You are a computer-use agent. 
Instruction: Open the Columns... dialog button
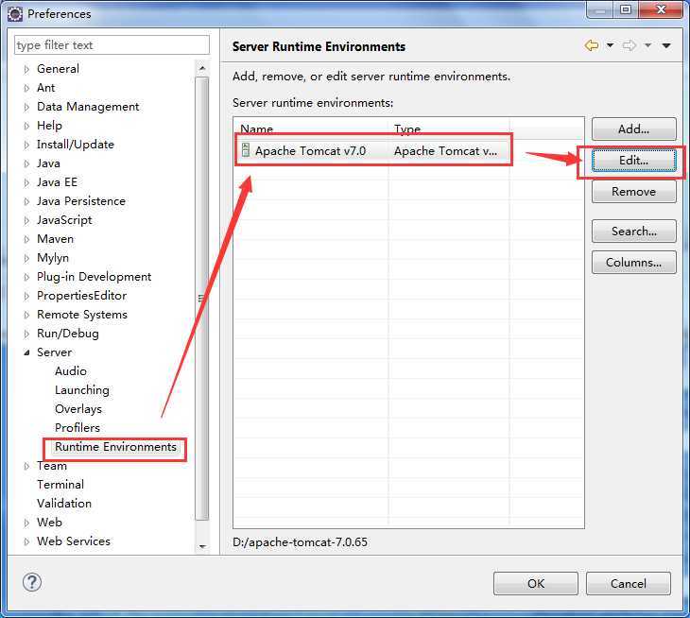point(633,262)
